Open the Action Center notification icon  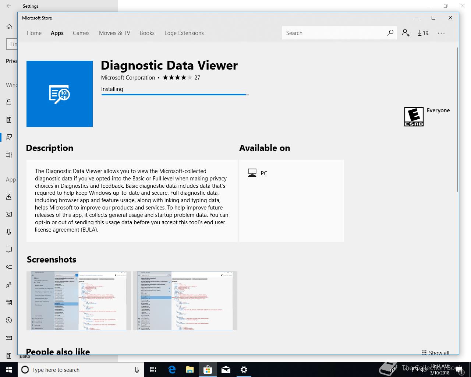tap(459, 370)
